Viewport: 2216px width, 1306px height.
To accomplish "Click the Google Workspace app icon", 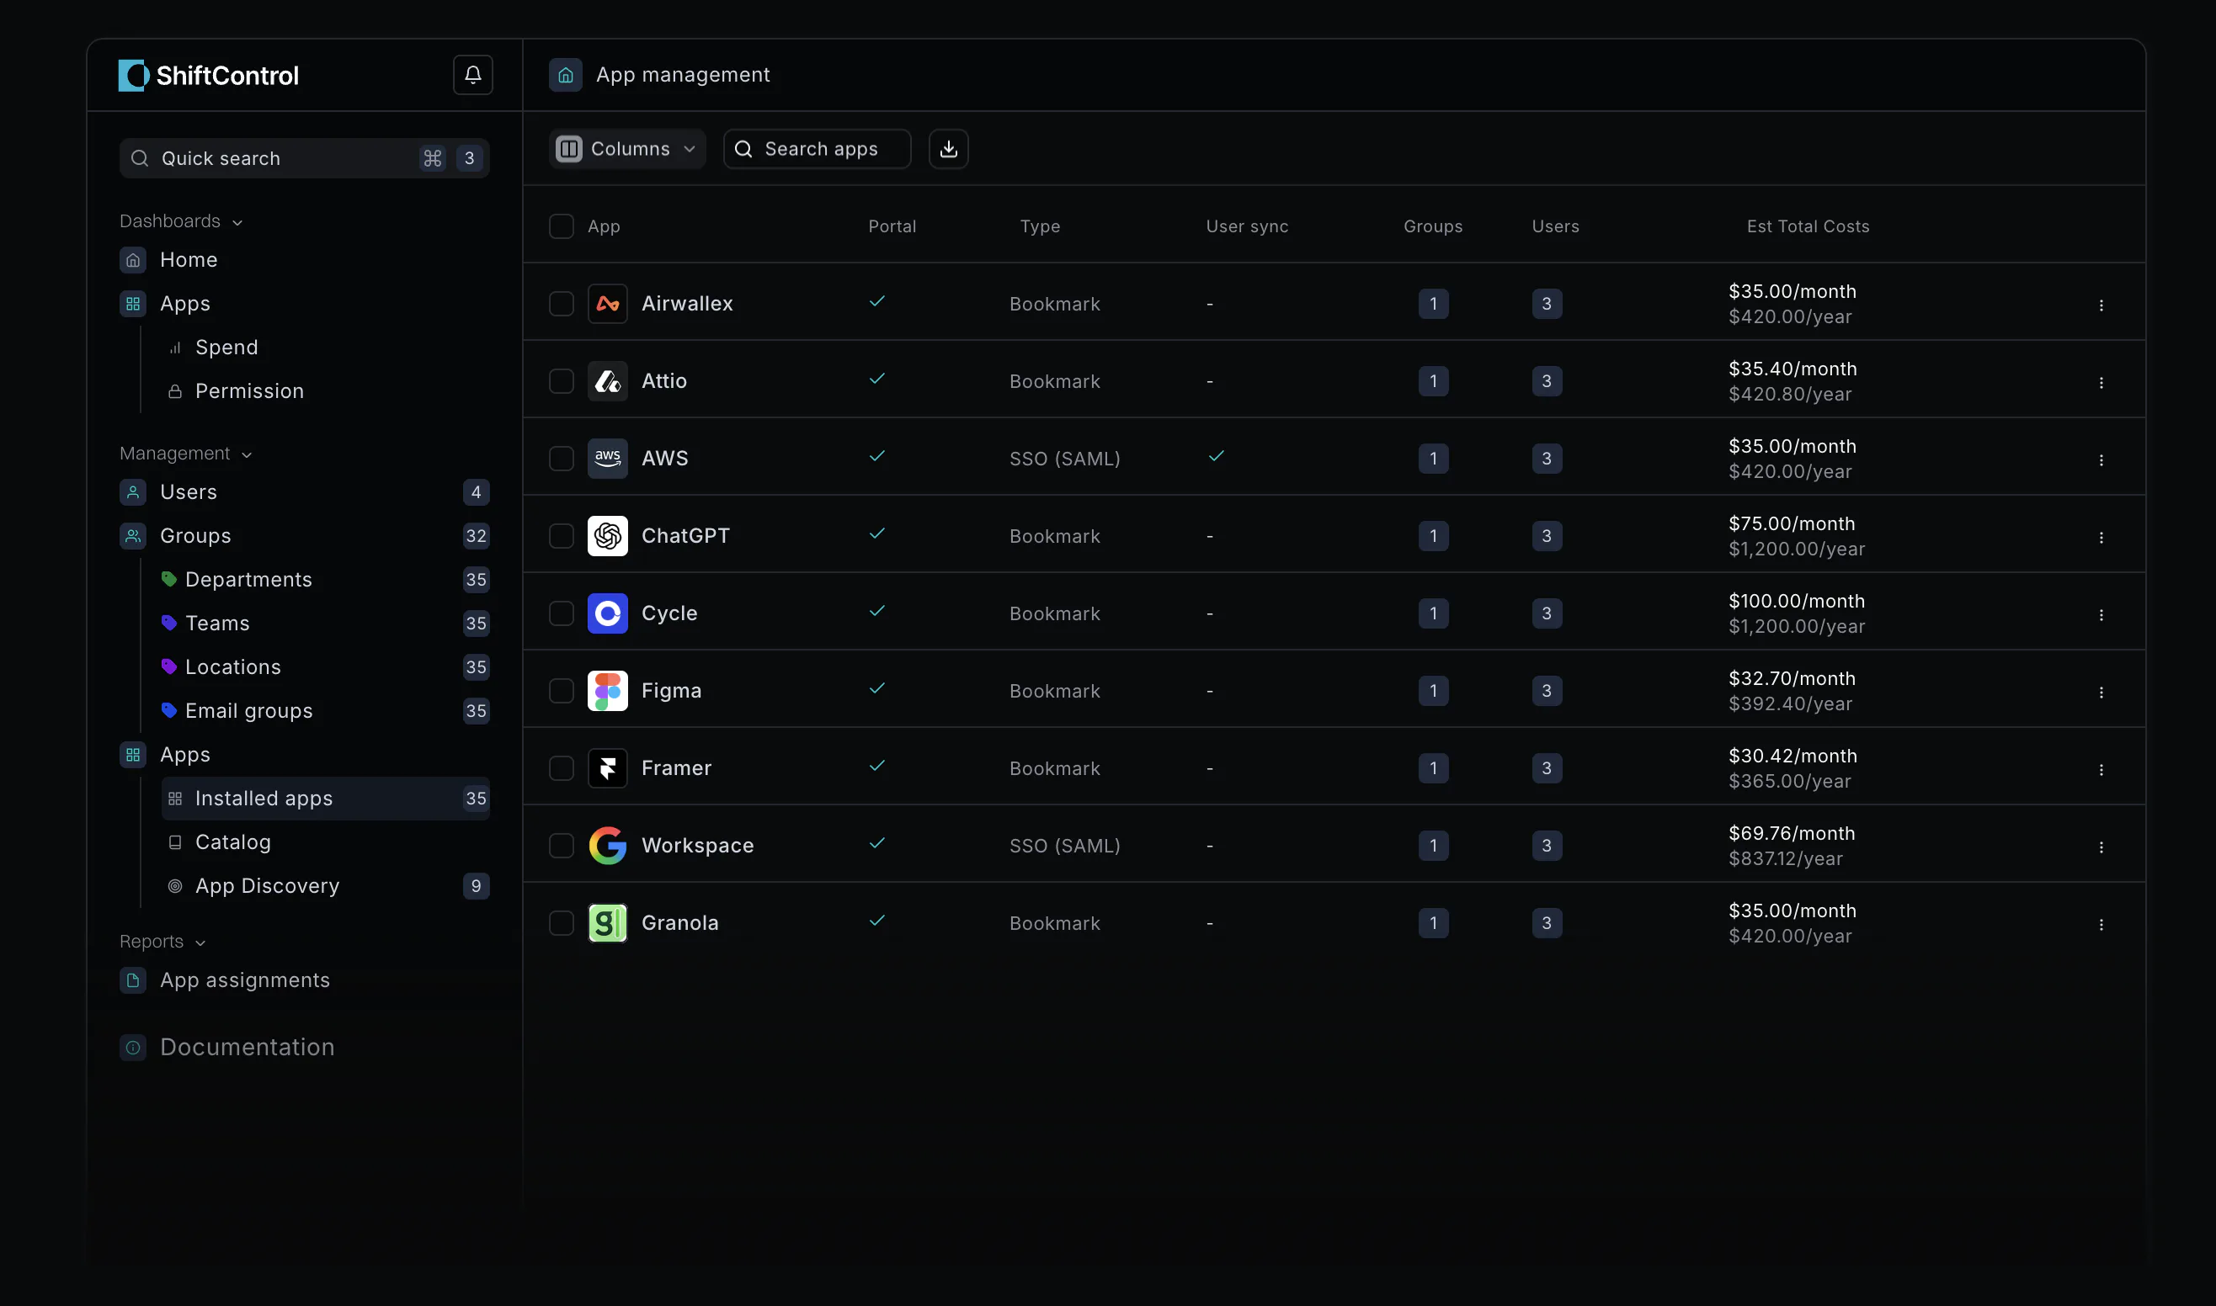I will [x=608, y=846].
